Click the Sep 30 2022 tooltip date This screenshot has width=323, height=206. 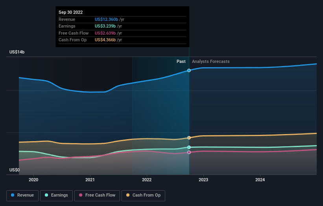coord(71,12)
